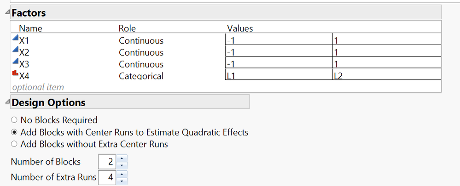Click the X2 blue triangle icon
460x186 pixels.
(15, 50)
